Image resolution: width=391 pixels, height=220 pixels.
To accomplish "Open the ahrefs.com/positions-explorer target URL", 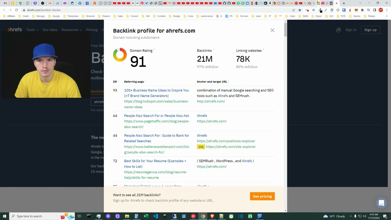I will (x=226, y=141).
